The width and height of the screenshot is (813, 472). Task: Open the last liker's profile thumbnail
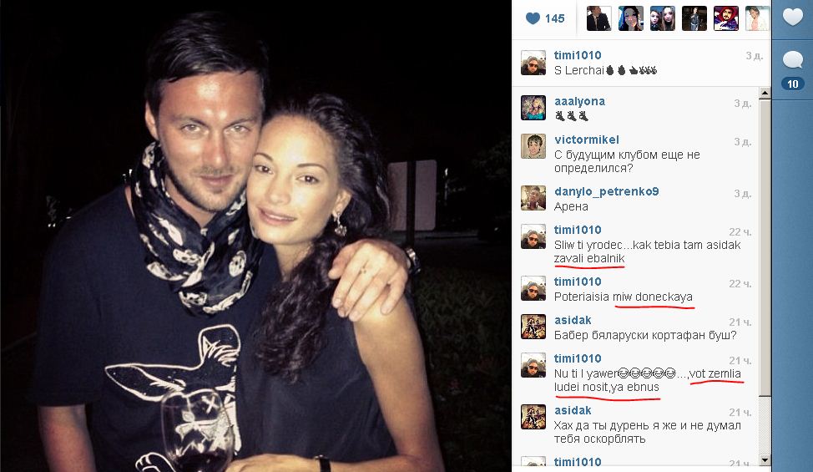click(758, 18)
